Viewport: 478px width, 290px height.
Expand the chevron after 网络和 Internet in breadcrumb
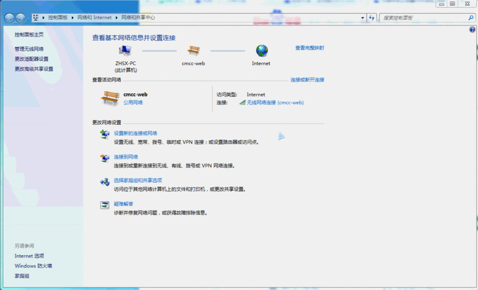[117, 17]
